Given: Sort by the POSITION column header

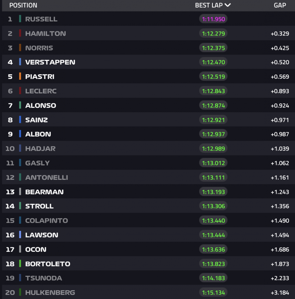Looking at the screenshot, I should (23, 5).
